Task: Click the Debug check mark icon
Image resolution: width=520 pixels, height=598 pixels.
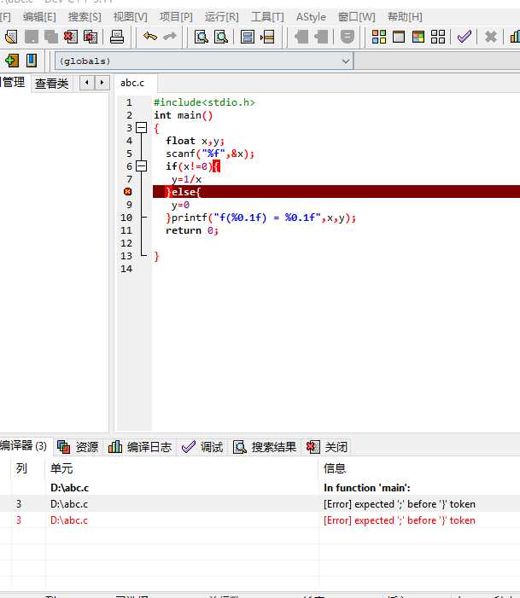Action: coord(464,37)
